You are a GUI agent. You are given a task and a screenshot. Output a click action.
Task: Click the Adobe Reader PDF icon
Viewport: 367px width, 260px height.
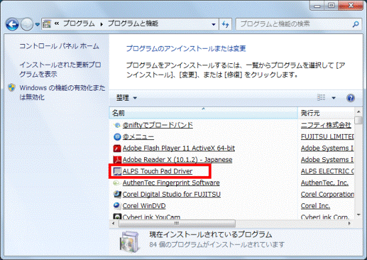pos(117,160)
